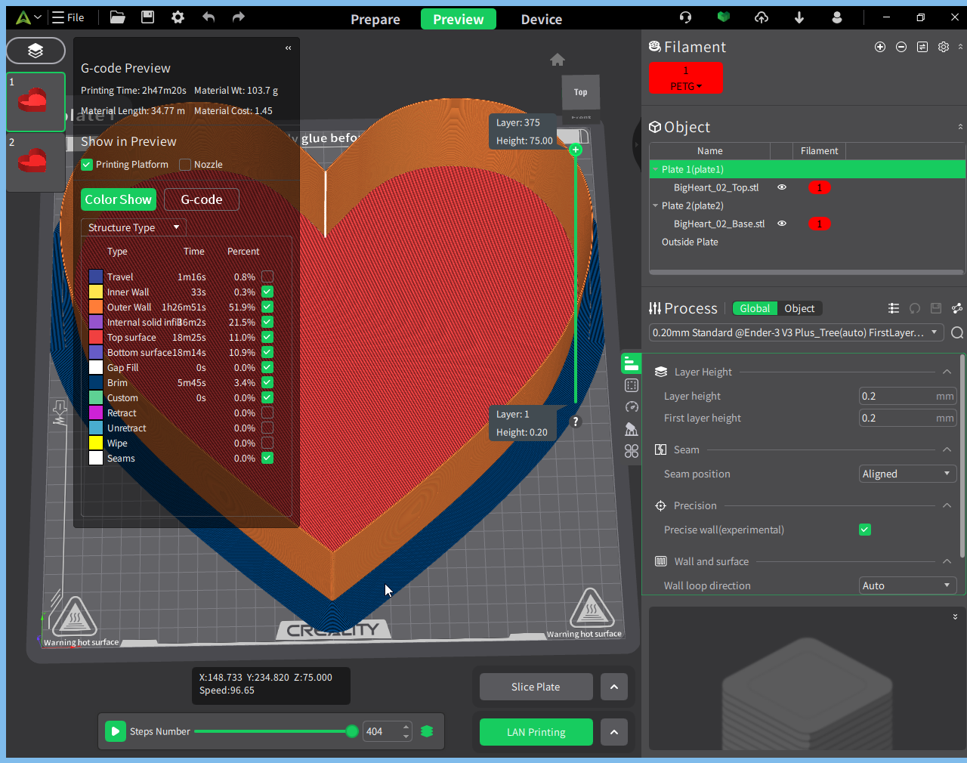Open the support headset icon
967x763 pixels.
pos(686,17)
